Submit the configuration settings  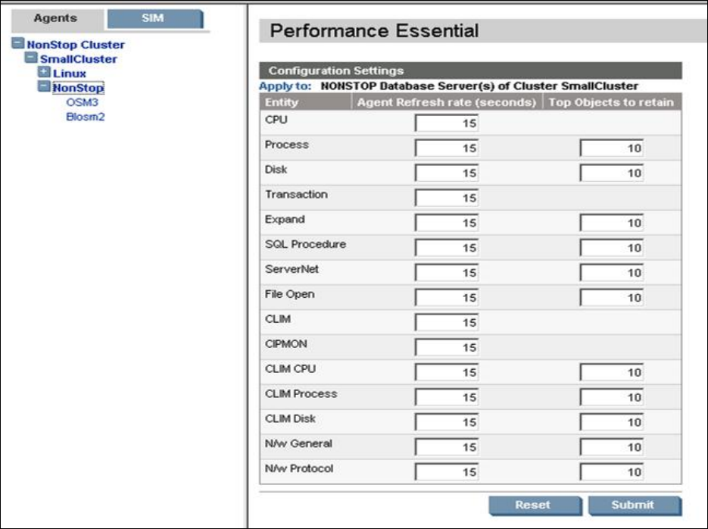635,505
